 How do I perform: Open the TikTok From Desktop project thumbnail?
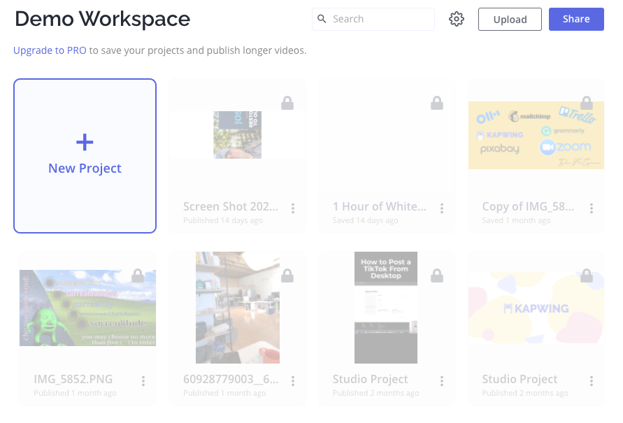386,308
